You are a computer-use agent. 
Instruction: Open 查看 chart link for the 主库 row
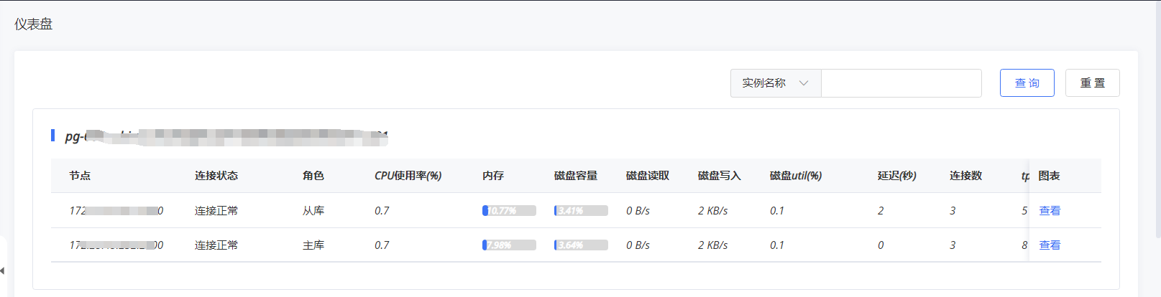pyautogui.click(x=1050, y=245)
